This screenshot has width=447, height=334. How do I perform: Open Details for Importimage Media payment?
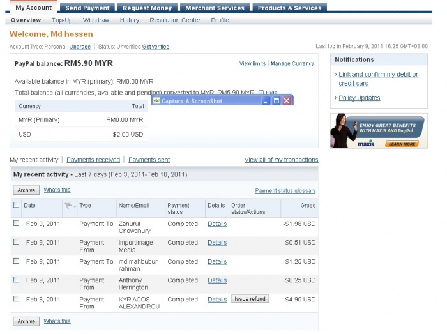click(x=217, y=243)
